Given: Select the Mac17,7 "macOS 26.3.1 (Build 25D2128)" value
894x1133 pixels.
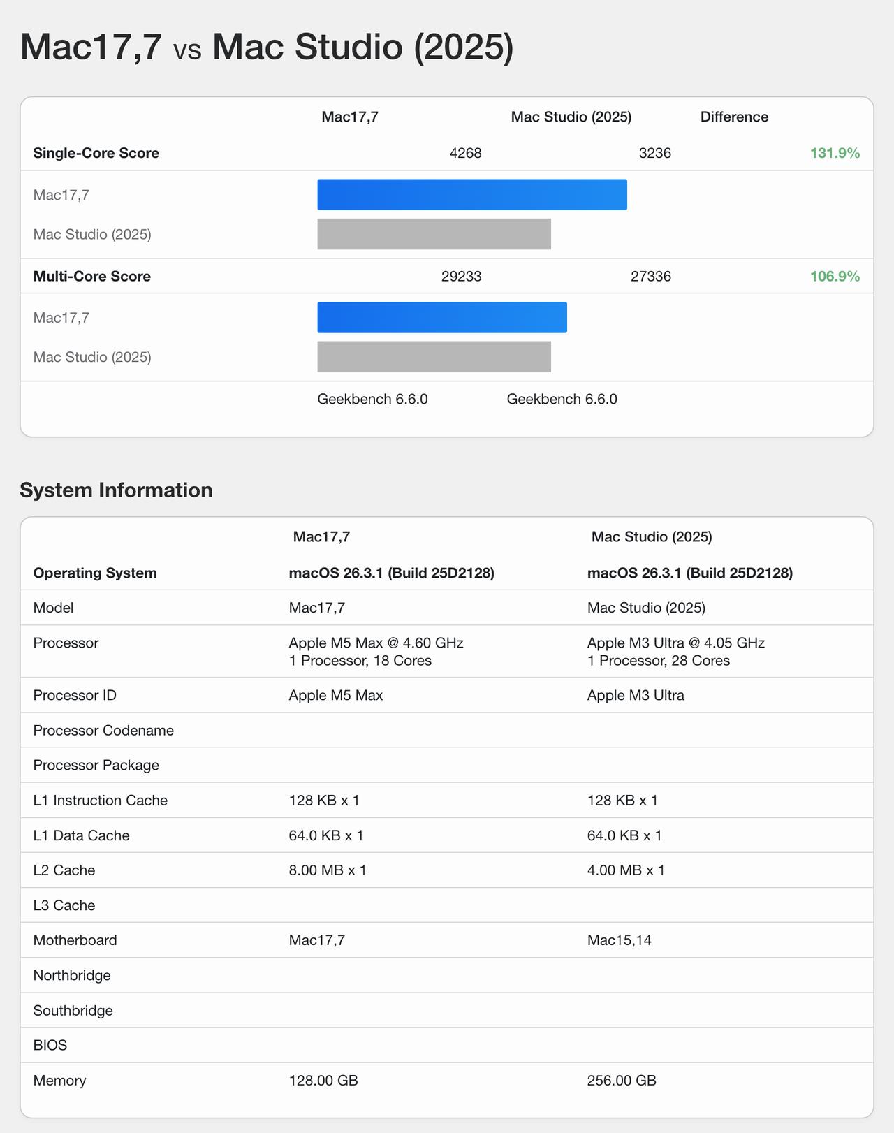Looking at the screenshot, I should tap(392, 573).
